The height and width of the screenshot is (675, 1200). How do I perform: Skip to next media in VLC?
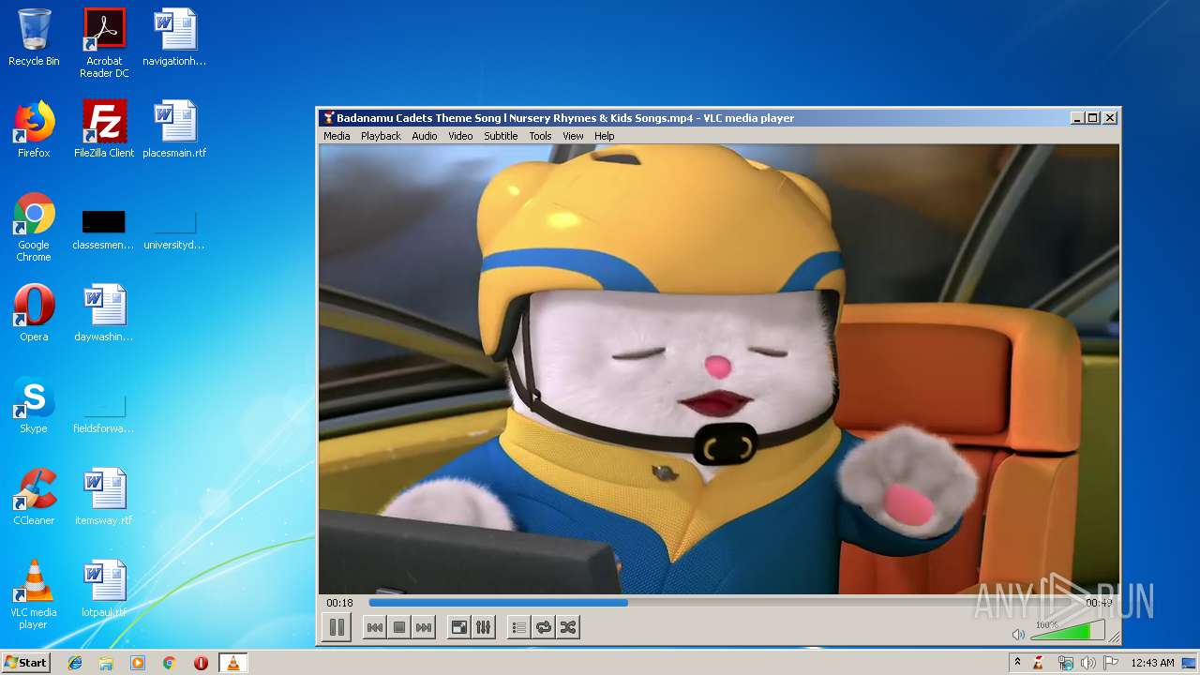424,627
